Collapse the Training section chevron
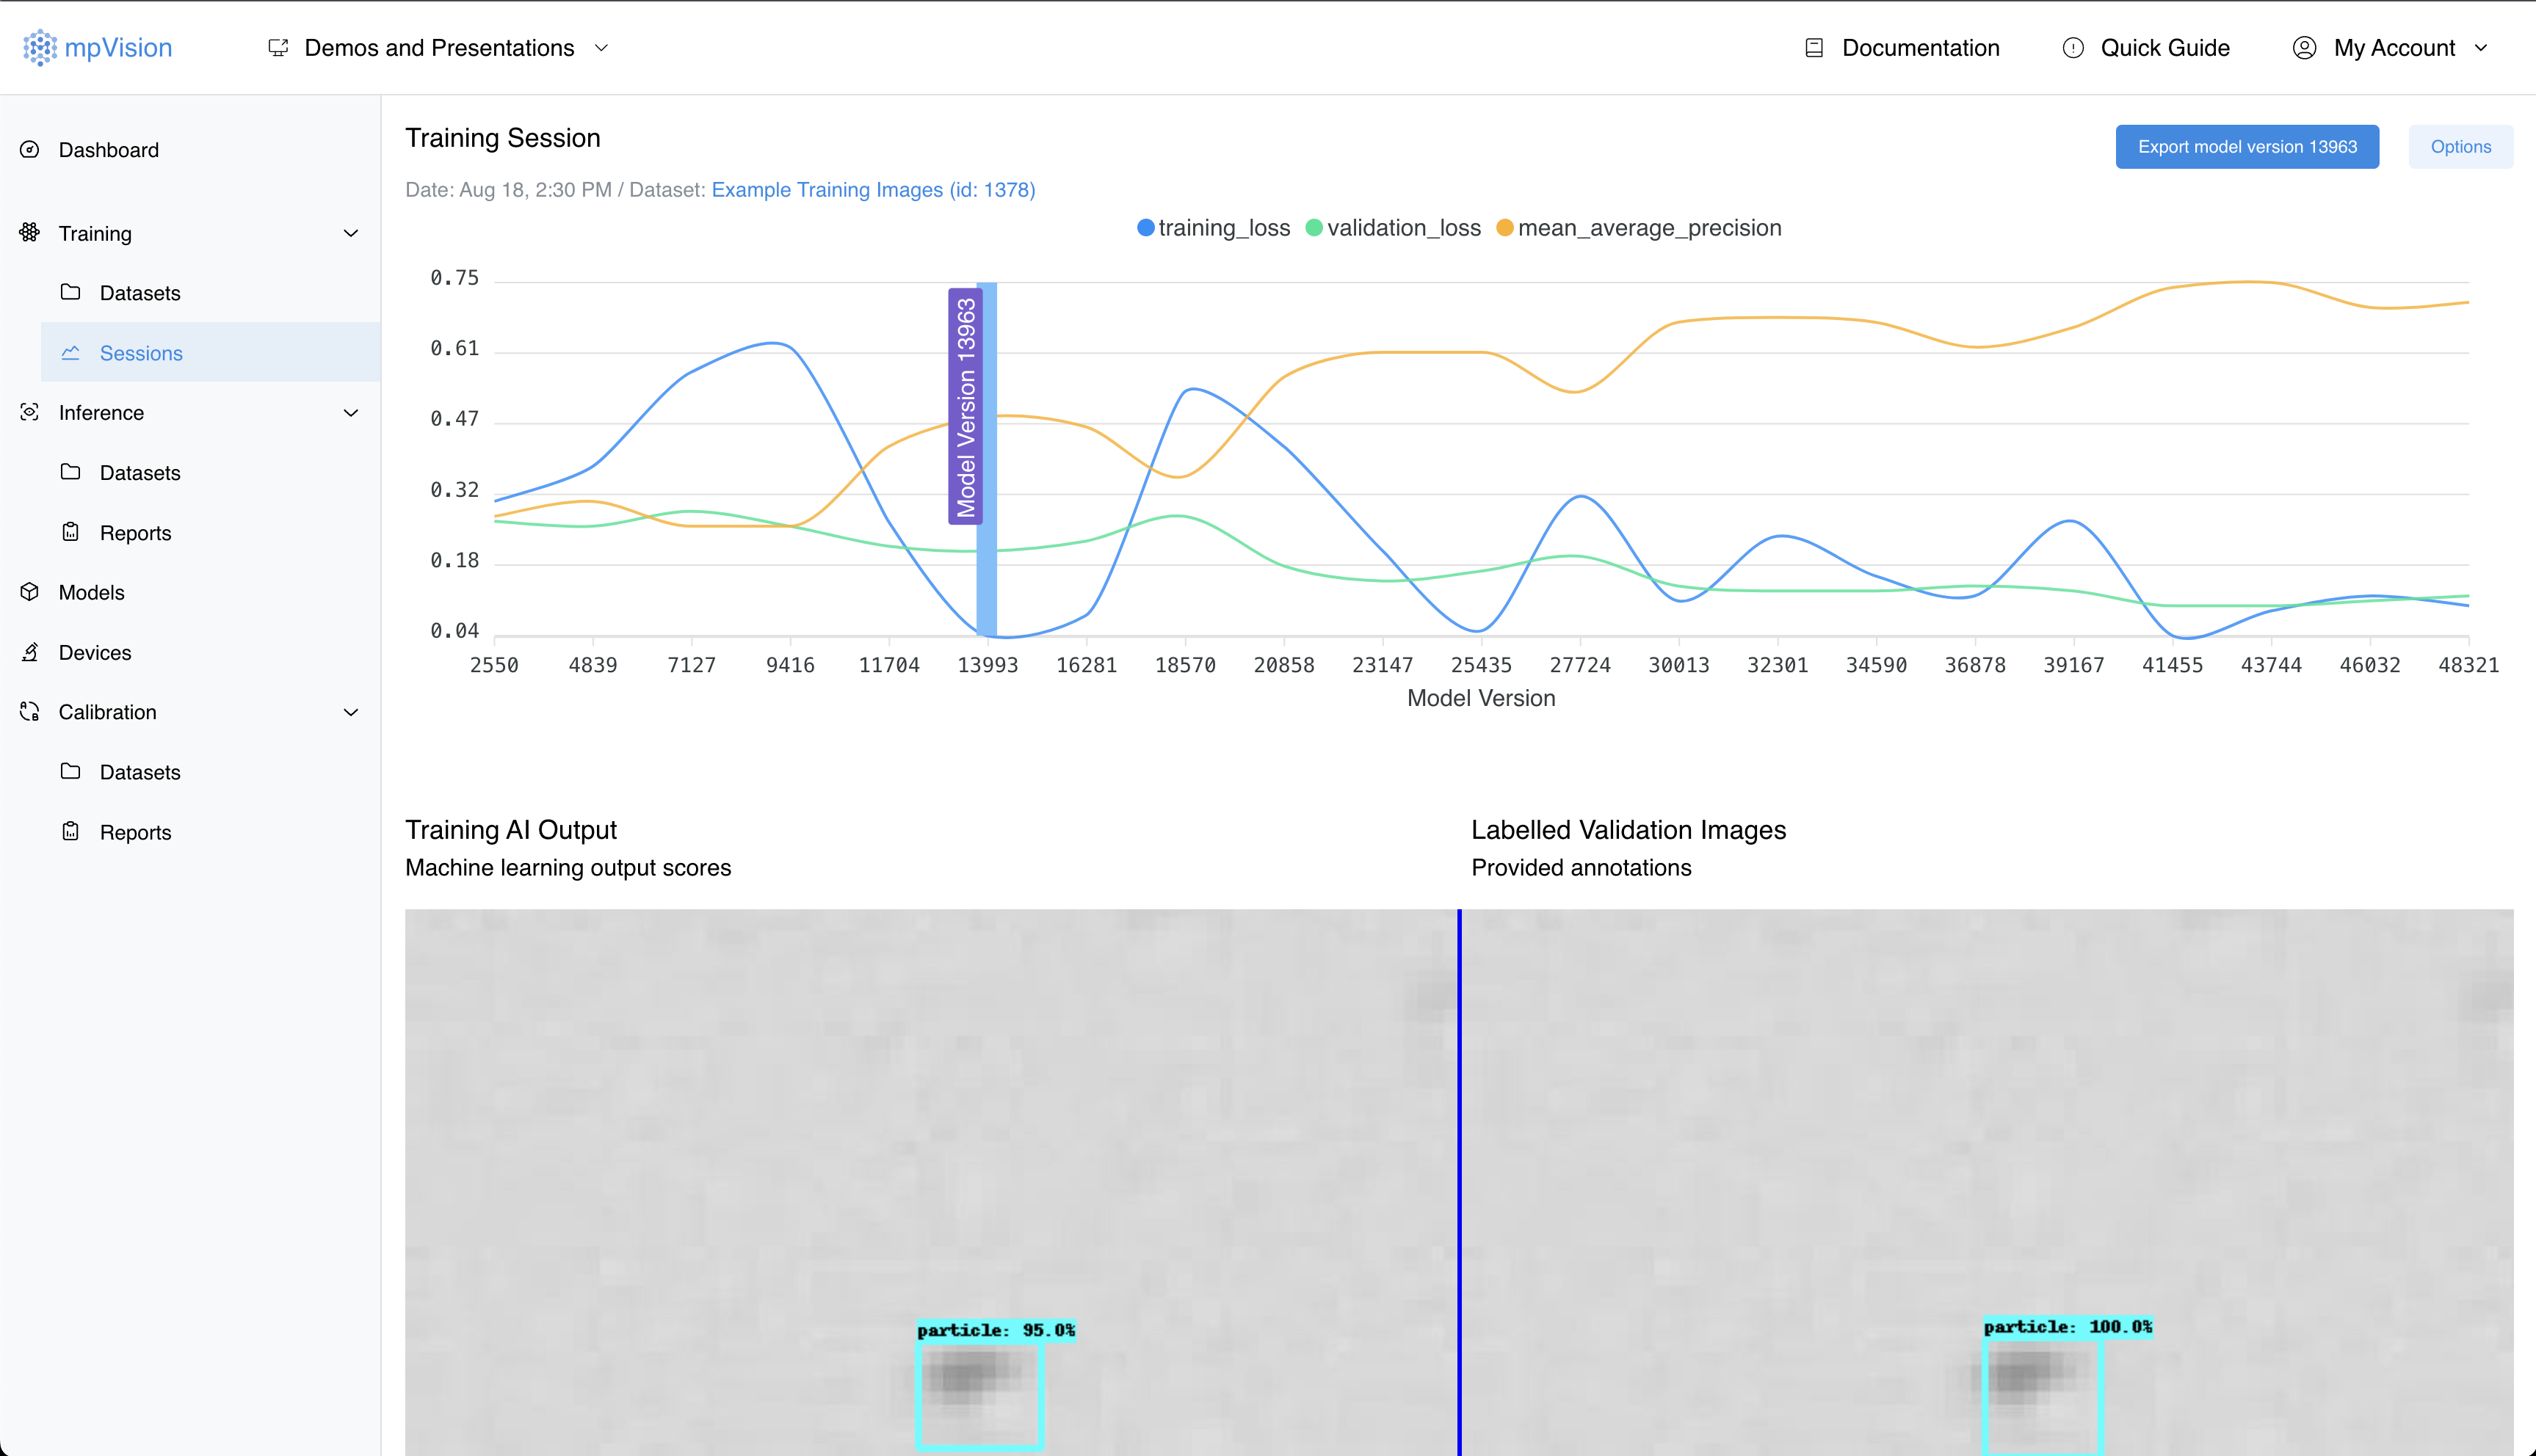This screenshot has height=1456, width=2536. tap(350, 233)
